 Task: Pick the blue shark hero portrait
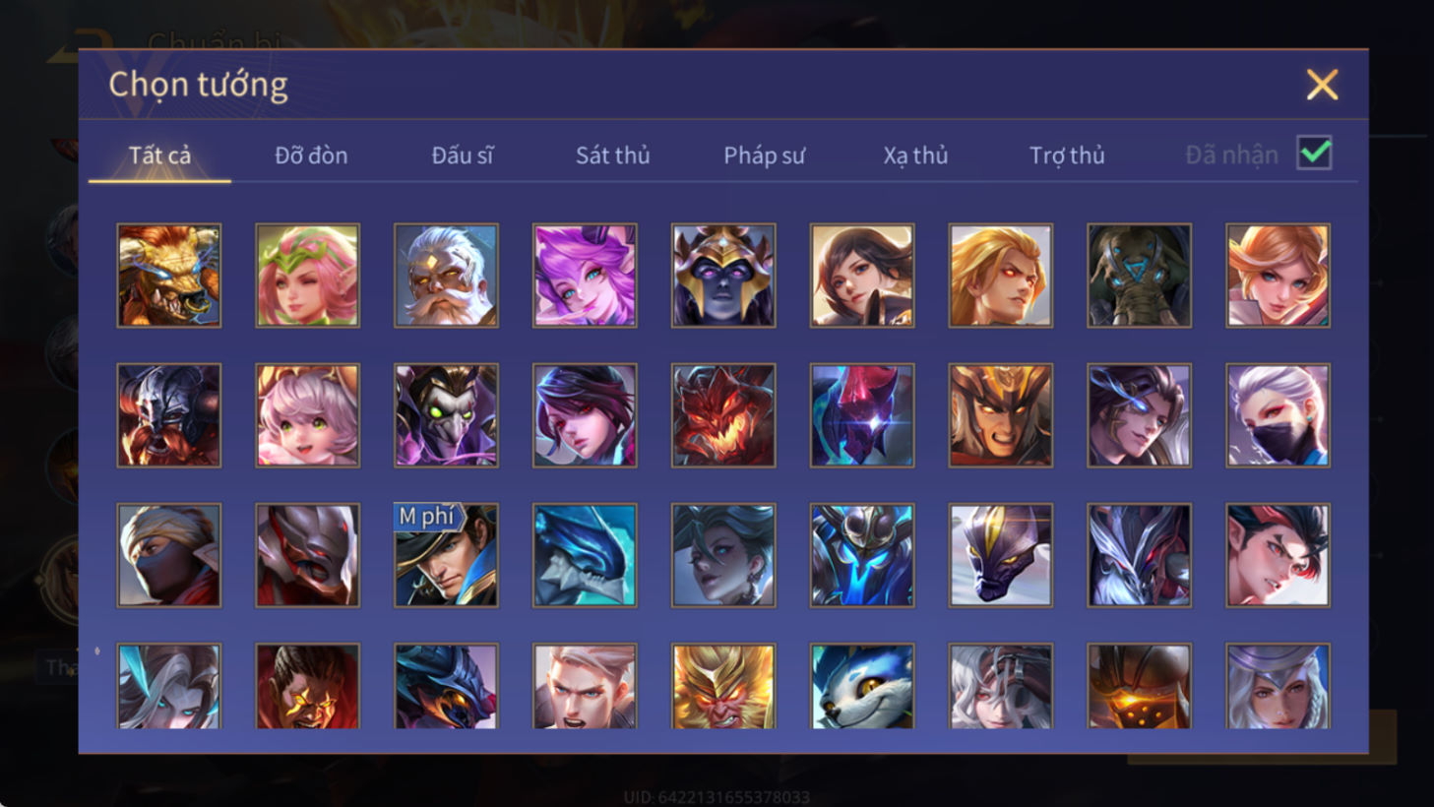[x=585, y=555]
